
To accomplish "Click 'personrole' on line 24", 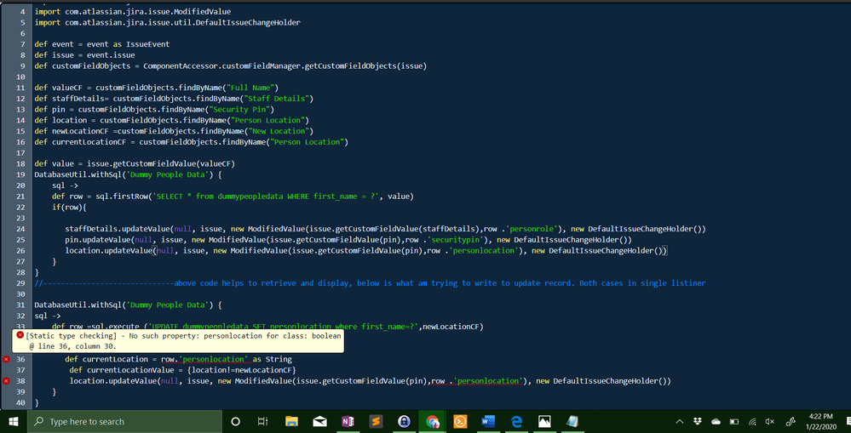I will click(x=533, y=229).
